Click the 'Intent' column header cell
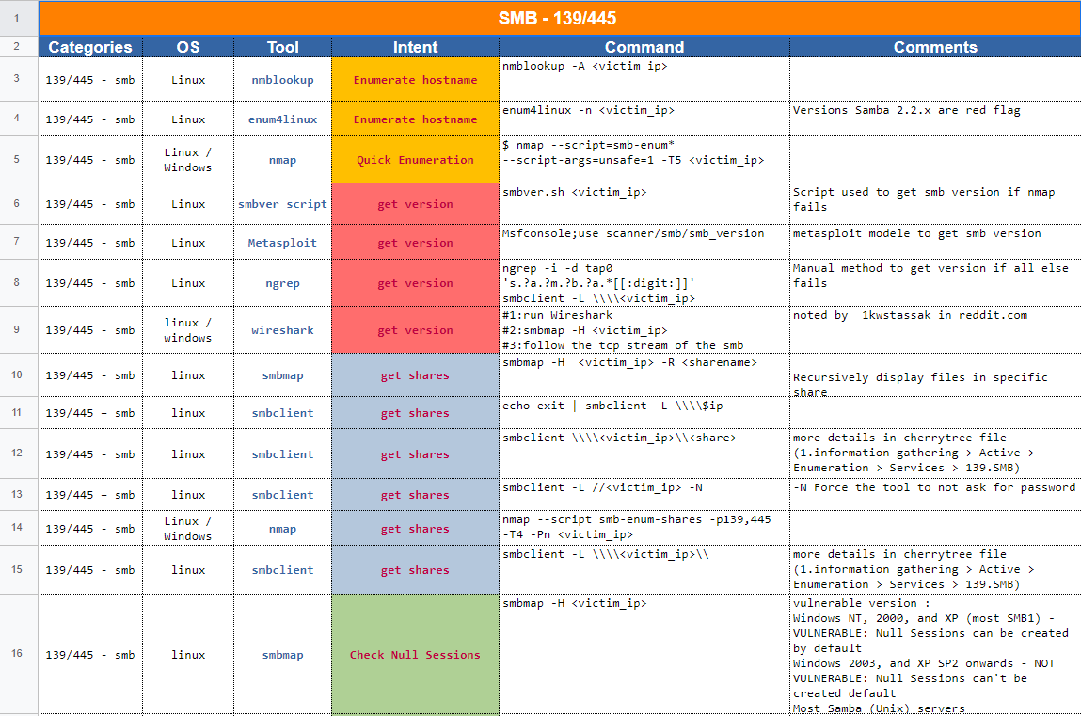Viewport: 1081px width, 716px height. click(x=415, y=47)
